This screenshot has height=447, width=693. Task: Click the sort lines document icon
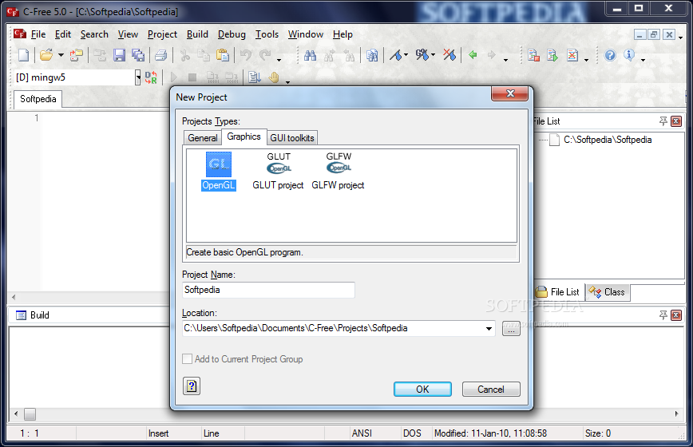[x=255, y=77]
